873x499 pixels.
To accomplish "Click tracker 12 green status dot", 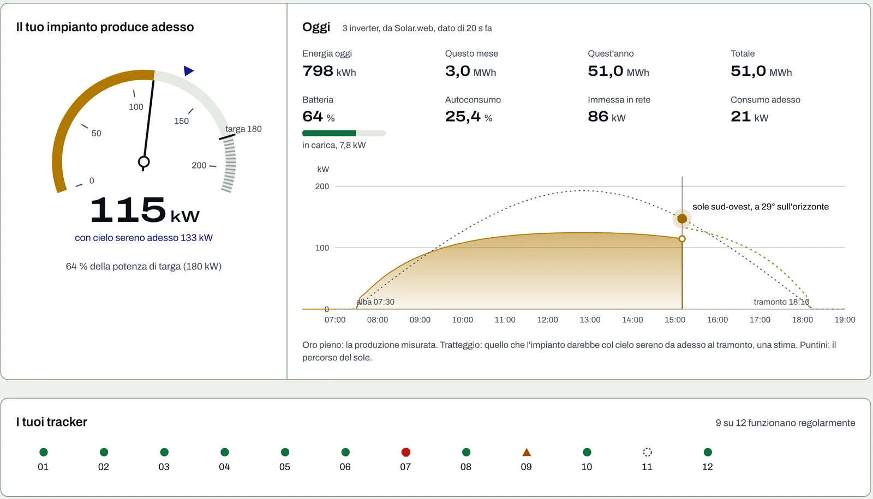I will tap(708, 452).
